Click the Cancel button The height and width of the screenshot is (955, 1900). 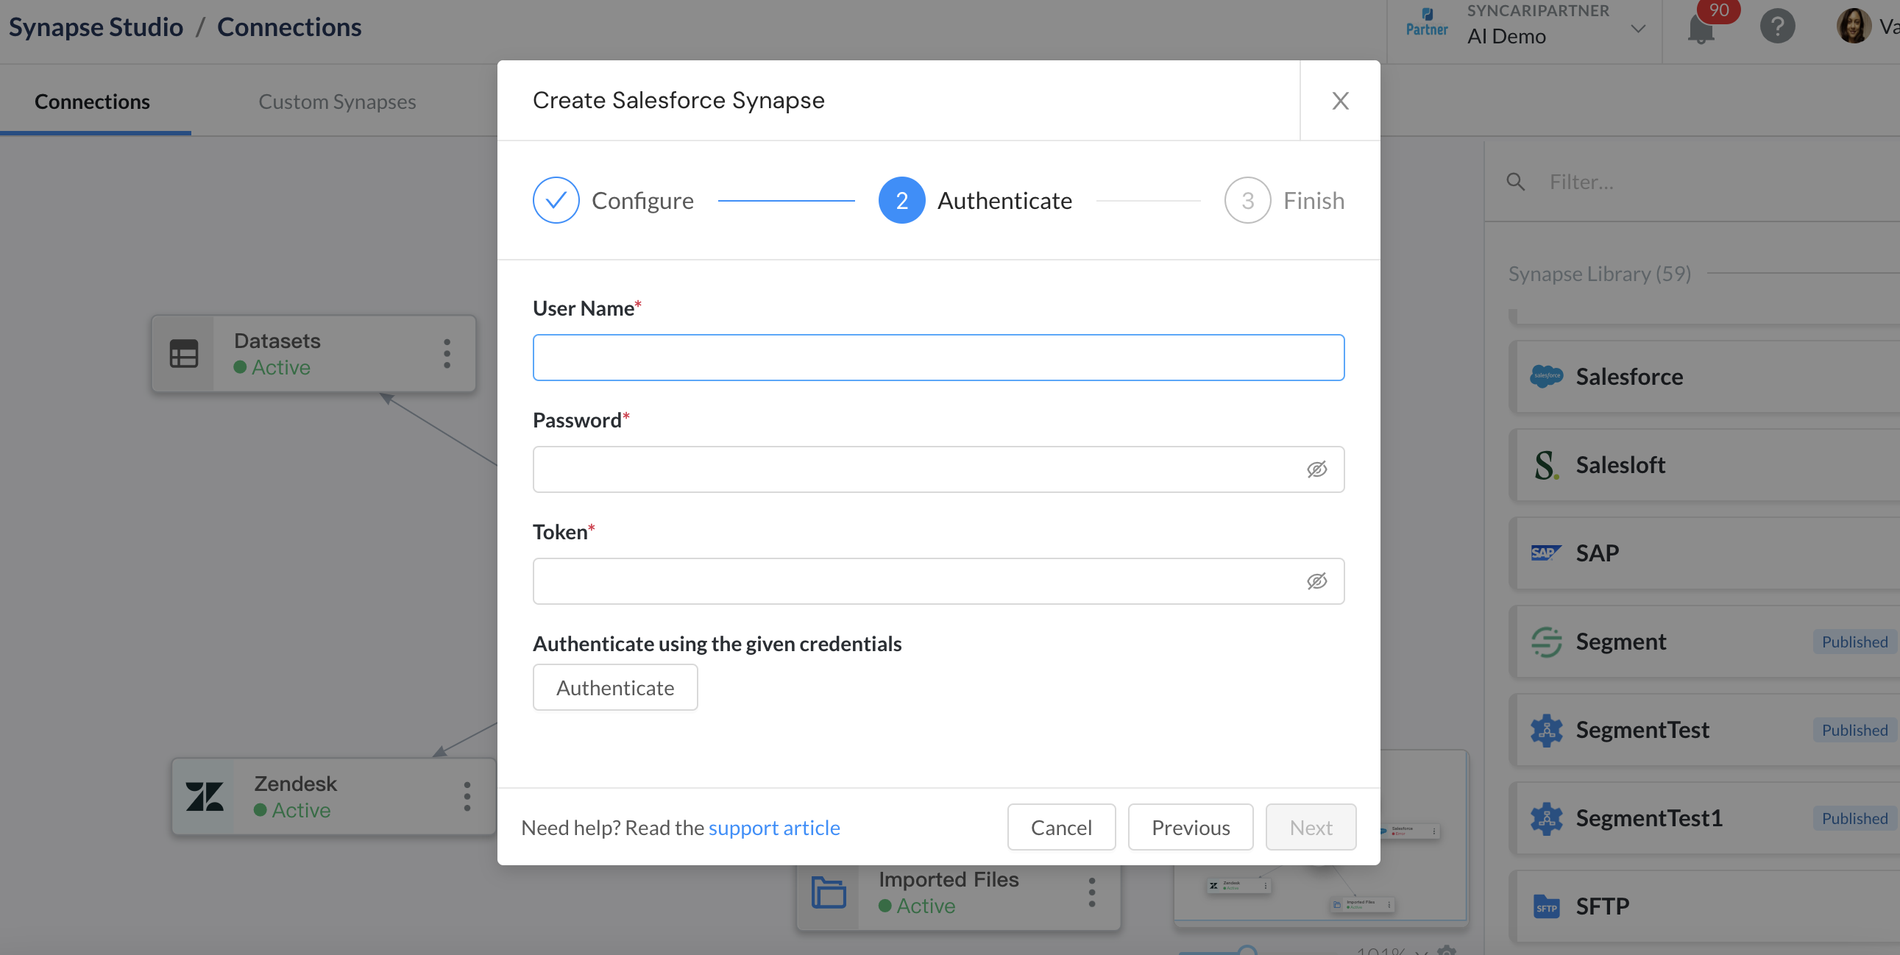coord(1060,827)
